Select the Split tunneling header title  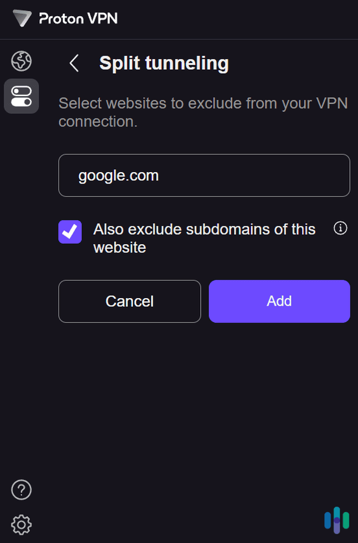point(163,63)
